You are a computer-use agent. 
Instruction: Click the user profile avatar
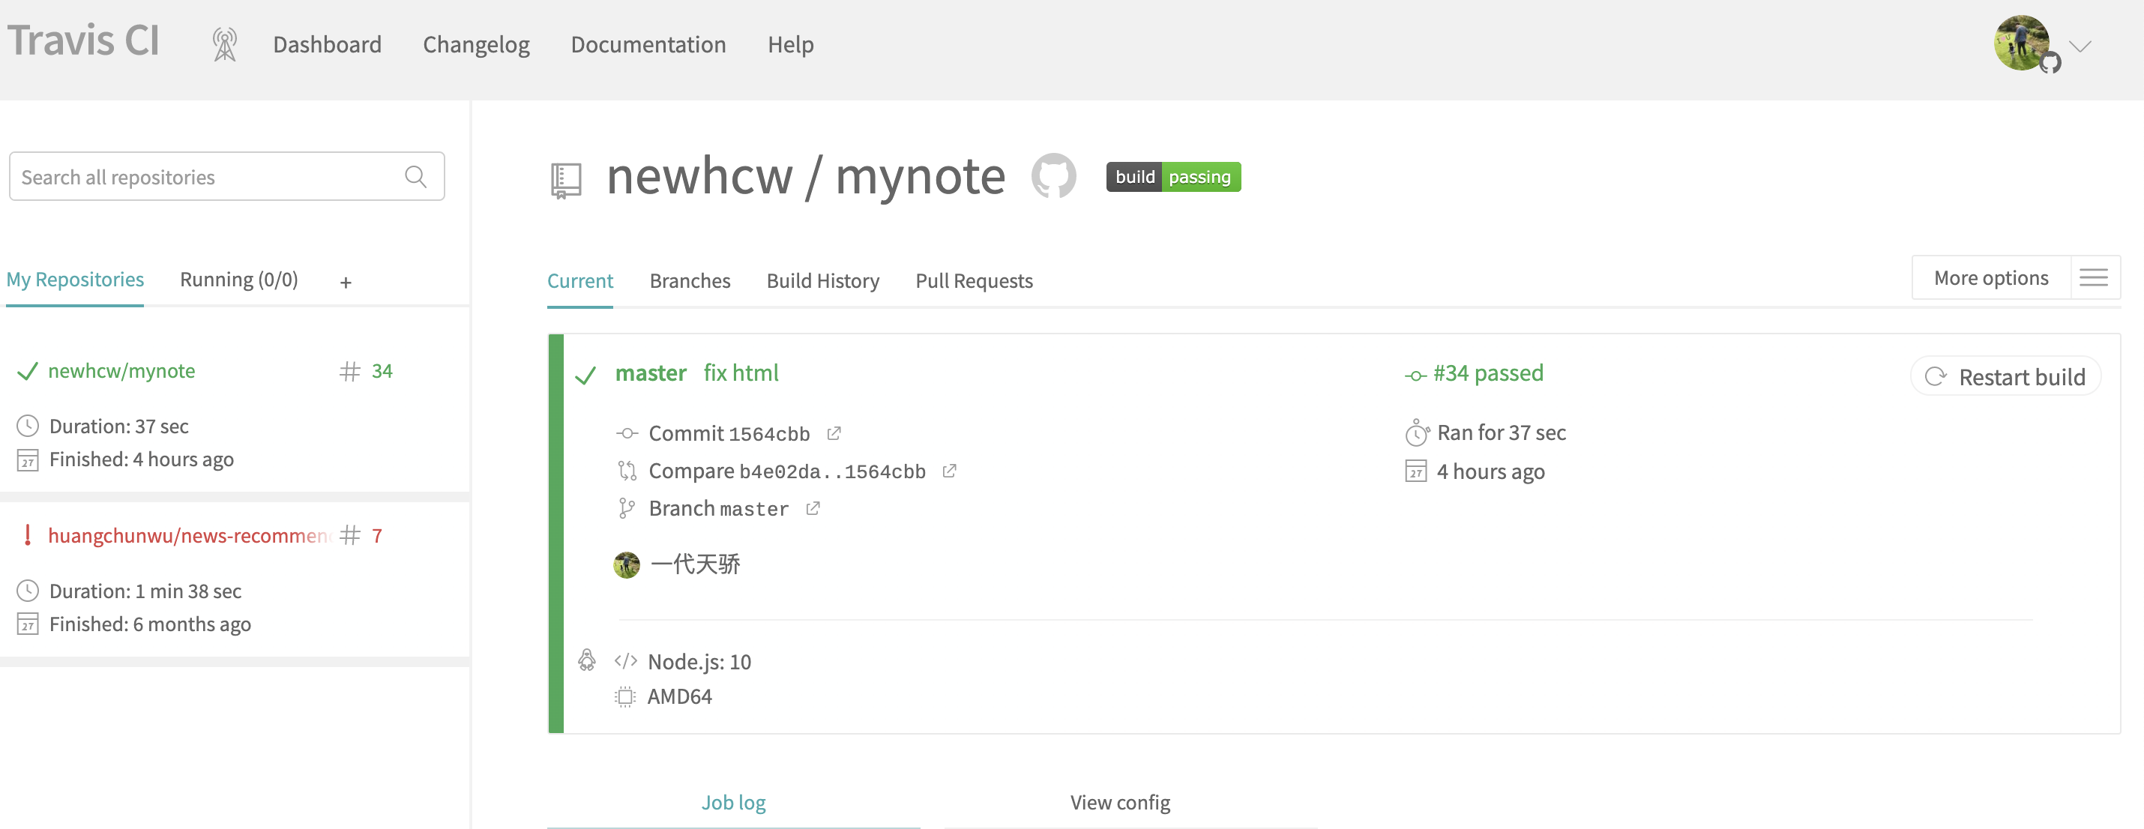coord(2022,43)
